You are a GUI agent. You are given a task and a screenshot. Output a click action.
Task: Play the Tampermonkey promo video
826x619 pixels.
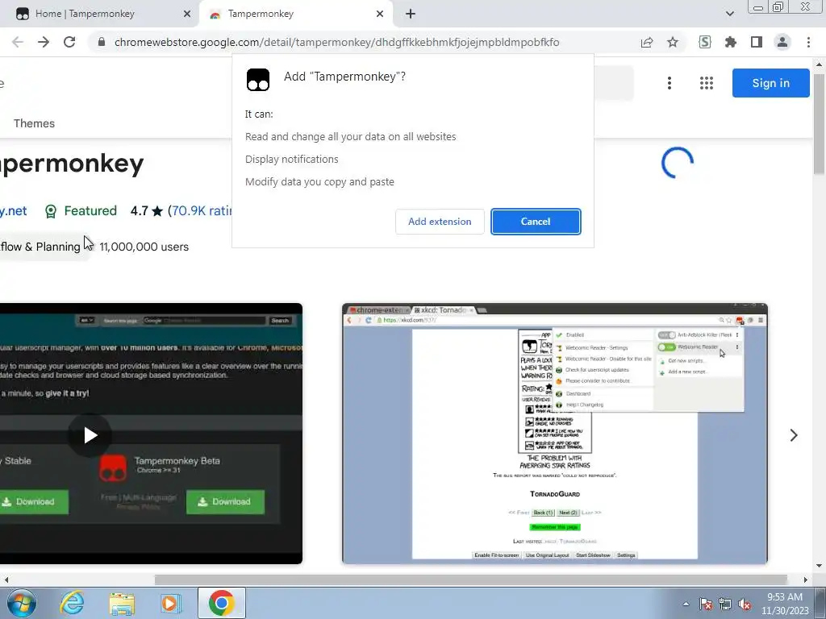click(x=90, y=434)
